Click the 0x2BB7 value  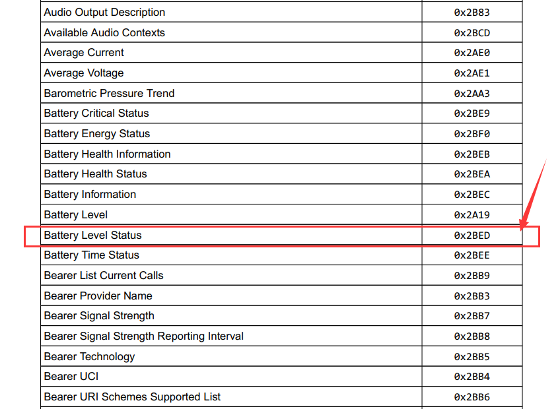tap(472, 316)
